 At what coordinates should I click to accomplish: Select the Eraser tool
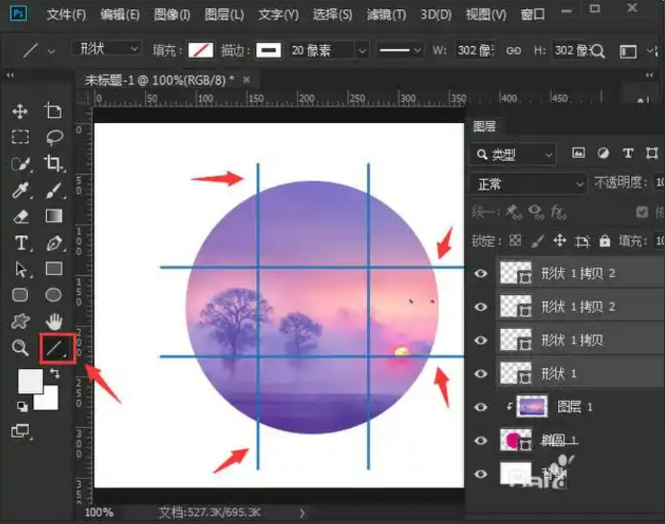click(21, 216)
